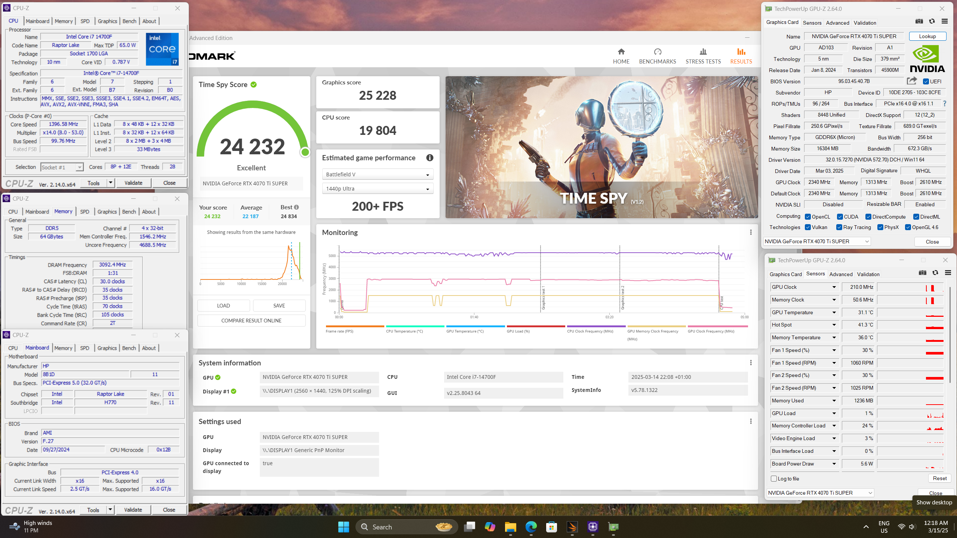
Task: Click GPU-Z Sensors vertical scrollbar
Action: pos(950,334)
